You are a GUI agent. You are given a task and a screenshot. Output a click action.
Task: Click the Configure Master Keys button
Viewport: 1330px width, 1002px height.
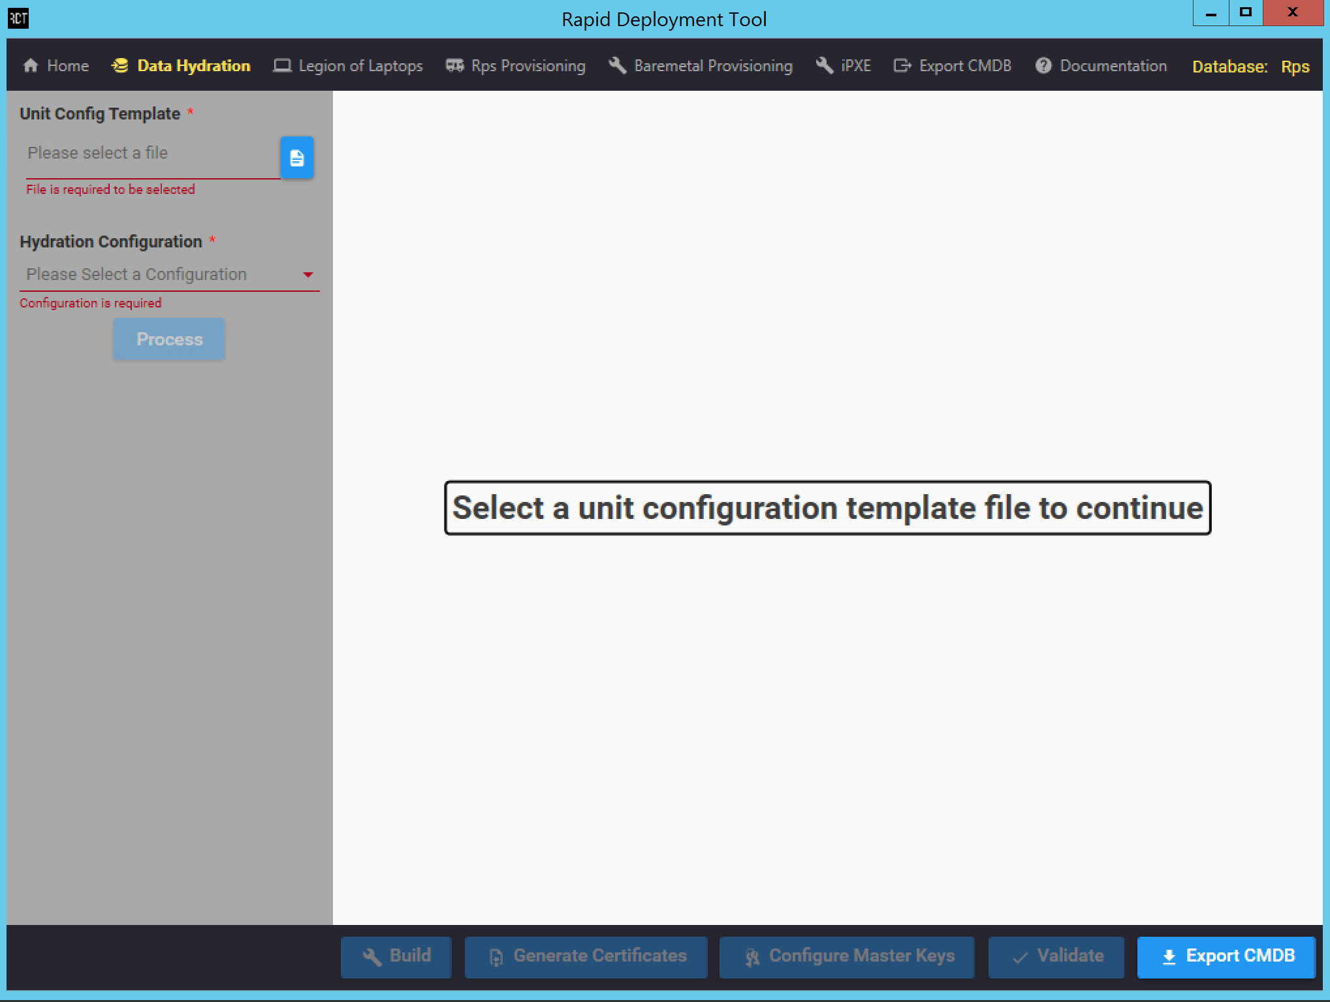pyautogui.click(x=847, y=956)
